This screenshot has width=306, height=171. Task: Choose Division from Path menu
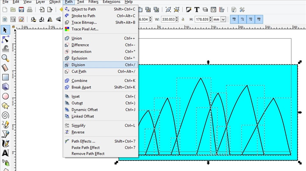click(x=101, y=65)
